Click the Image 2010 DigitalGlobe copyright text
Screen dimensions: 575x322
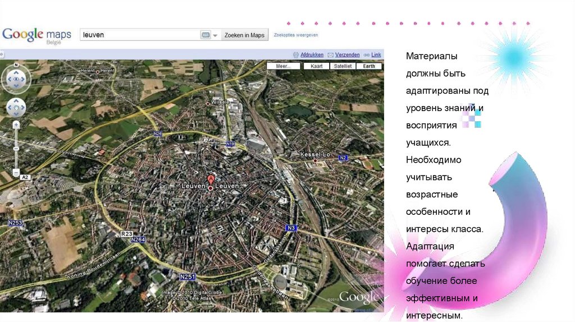192,292
